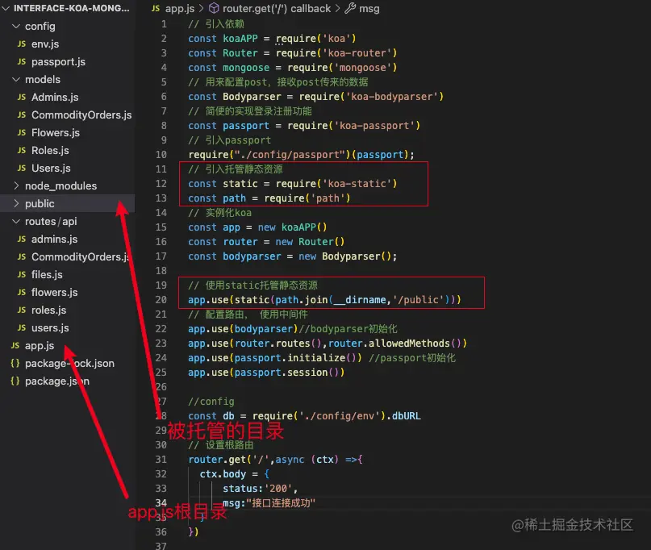The image size is (651, 550).
Task: Click new Bodyparser() on line 17
Action: point(344,256)
